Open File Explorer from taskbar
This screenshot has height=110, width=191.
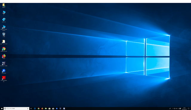tap(46, 109)
